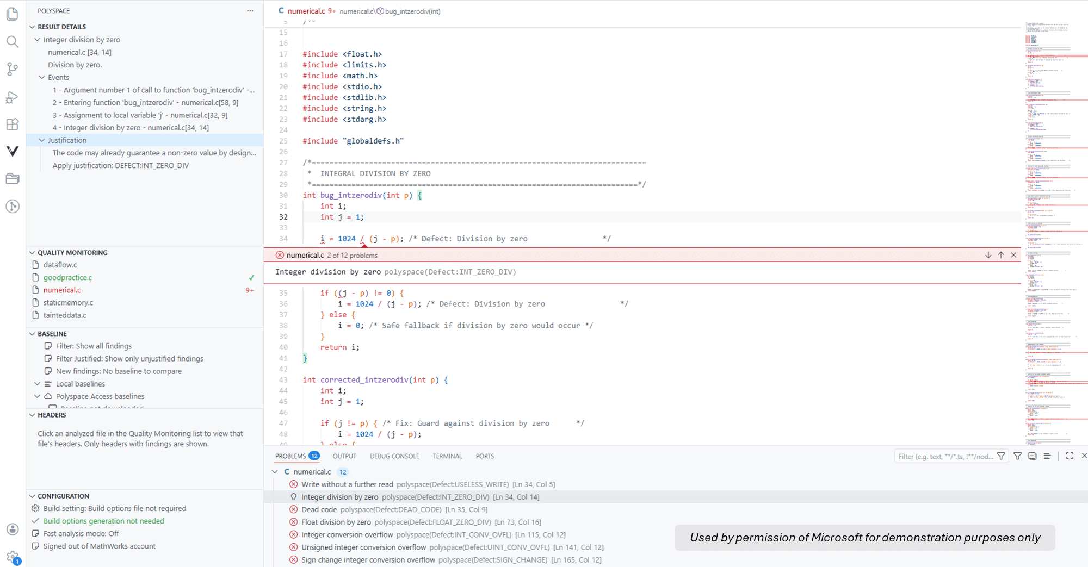
Task: Open the Accounts icon in activity bar
Action: pyautogui.click(x=13, y=529)
